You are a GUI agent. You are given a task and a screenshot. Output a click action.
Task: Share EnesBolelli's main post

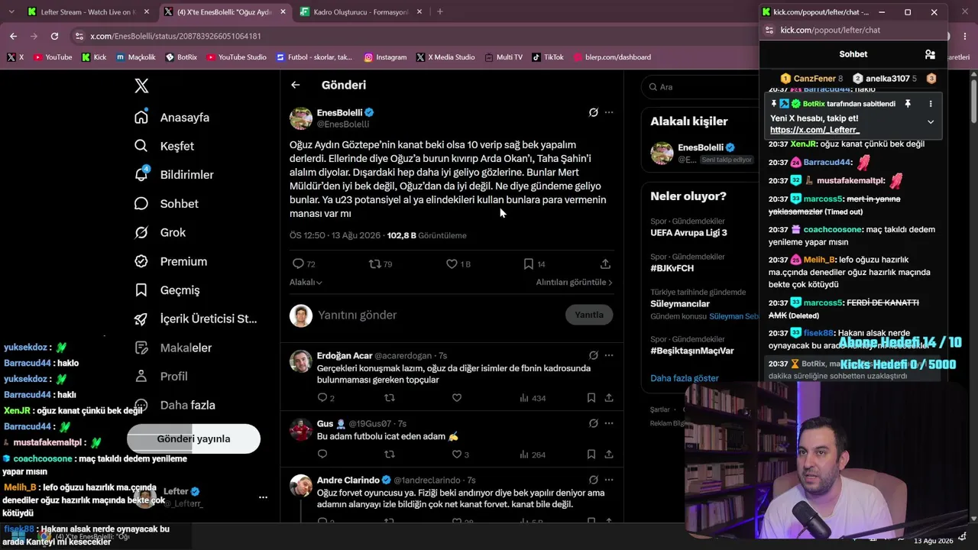(x=605, y=264)
